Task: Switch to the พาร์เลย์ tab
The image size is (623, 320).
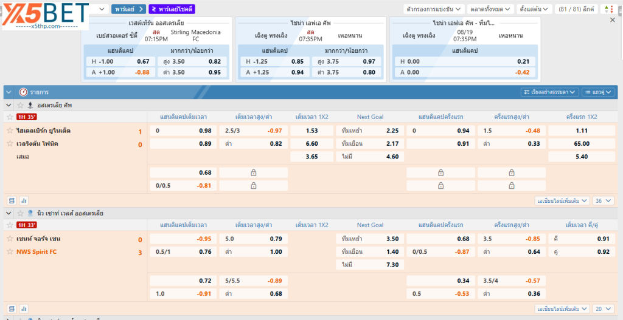Action: [x=128, y=9]
